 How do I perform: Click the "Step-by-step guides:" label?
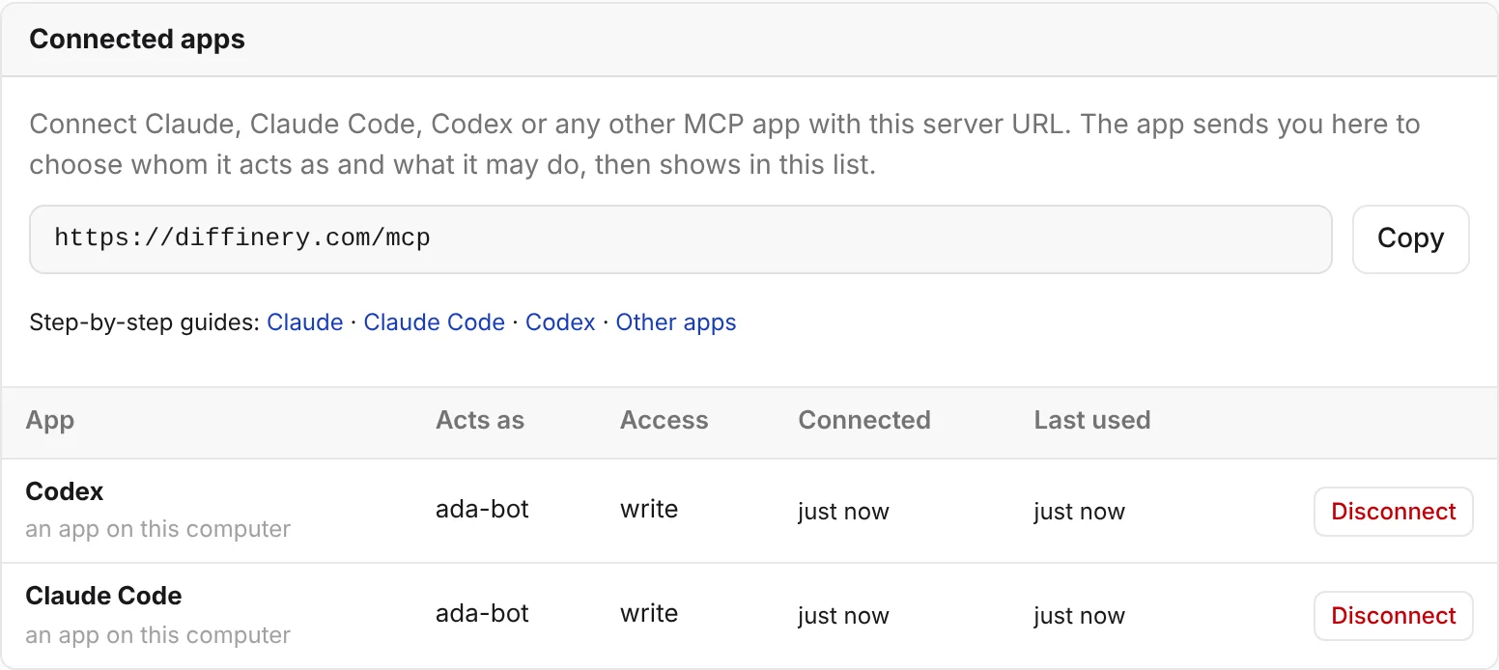click(x=145, y=322)
